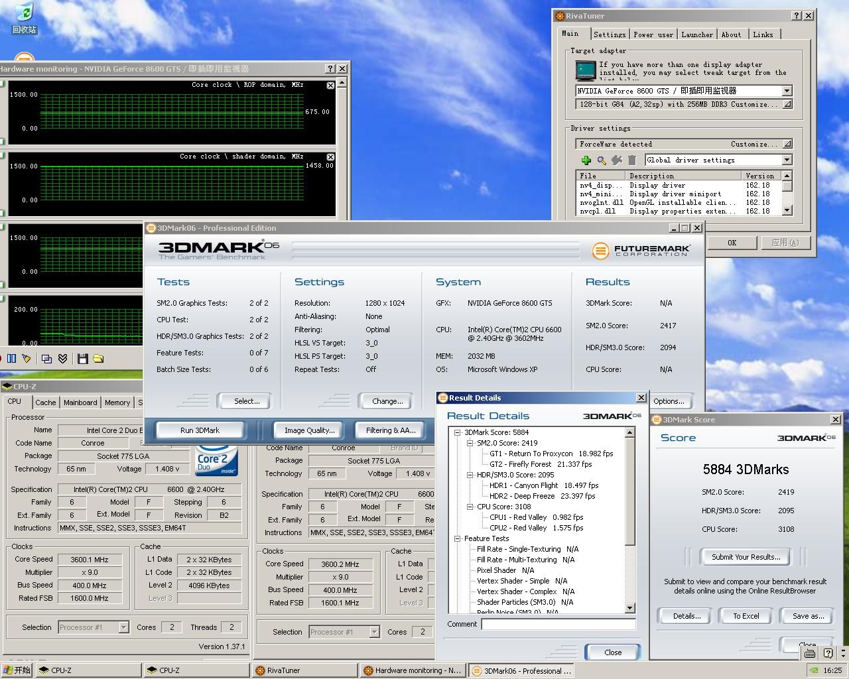Click the Submit Your Results button
849x679 pixels.
(x=746, y=557)
